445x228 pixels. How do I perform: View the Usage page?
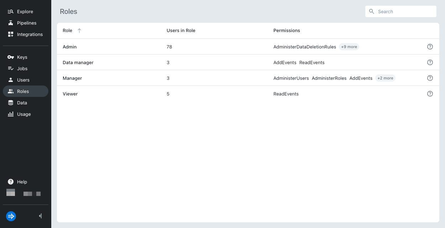coord(26,114)
